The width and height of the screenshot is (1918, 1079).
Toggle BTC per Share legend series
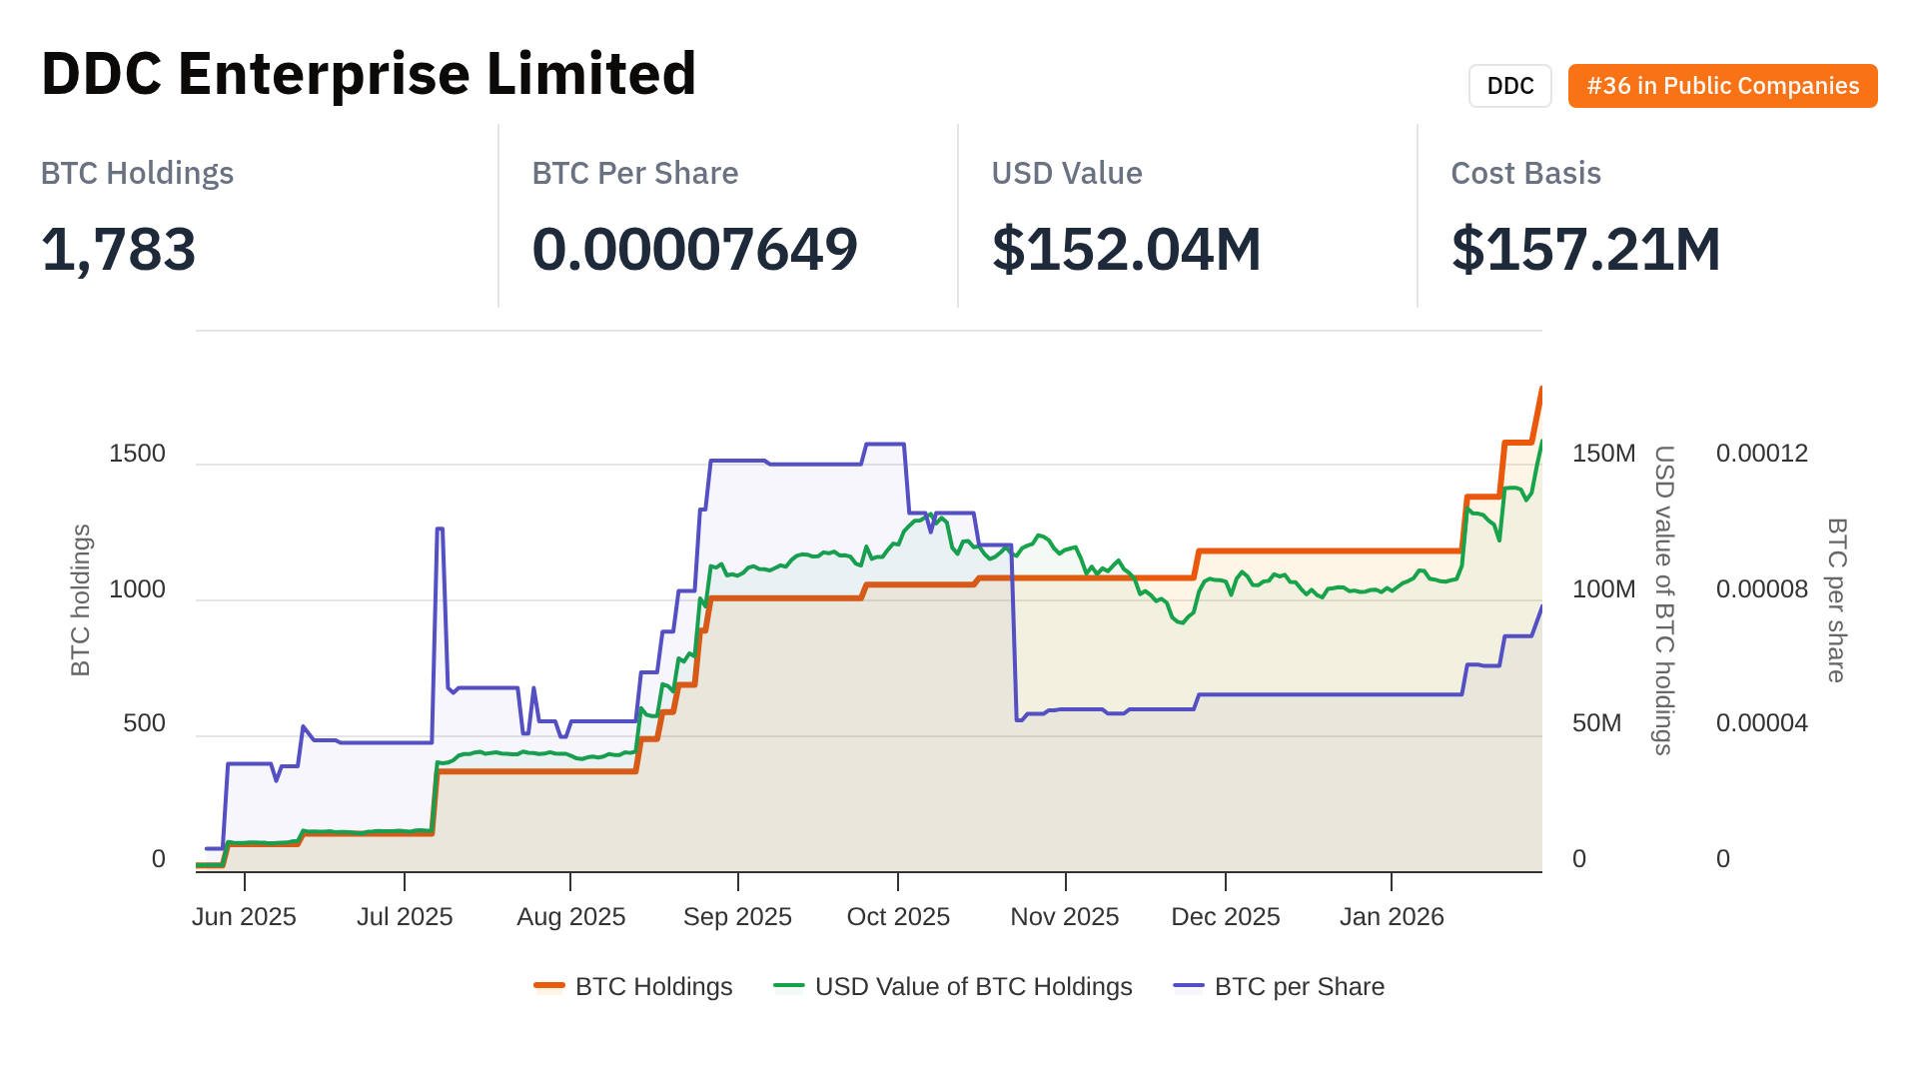click(x=1299, y=986)
